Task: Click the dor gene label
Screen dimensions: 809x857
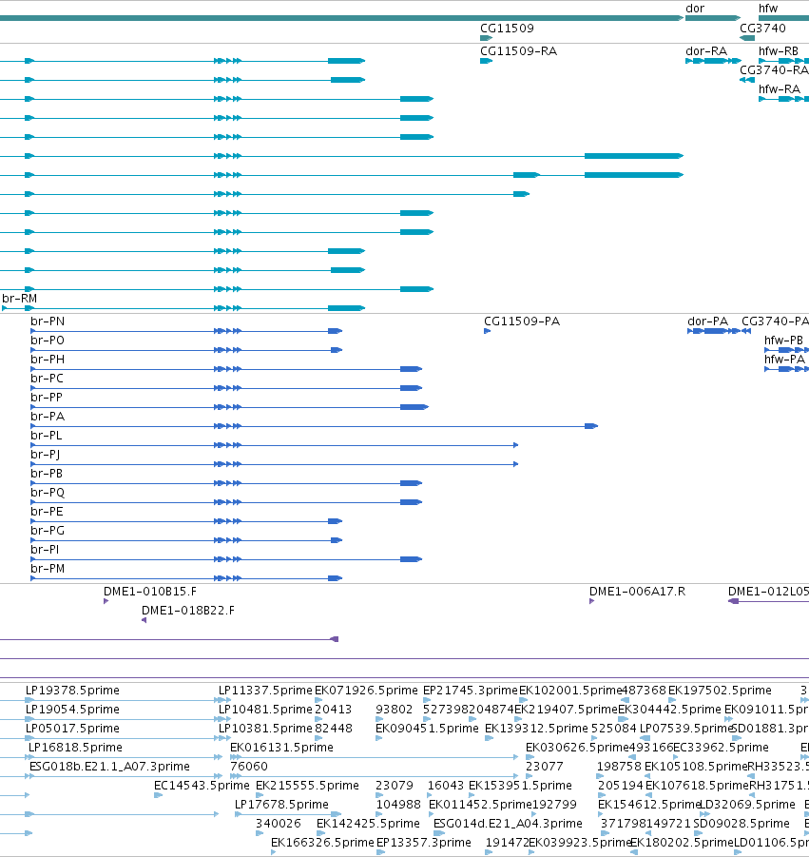Action: 695,9
